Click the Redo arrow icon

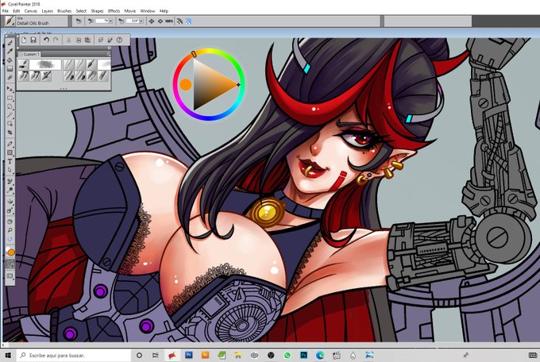pyautogui.click(x=56, y=40)
